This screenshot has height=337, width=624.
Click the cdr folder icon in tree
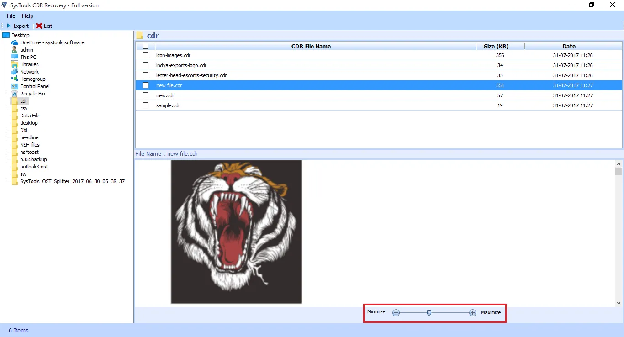15,101
